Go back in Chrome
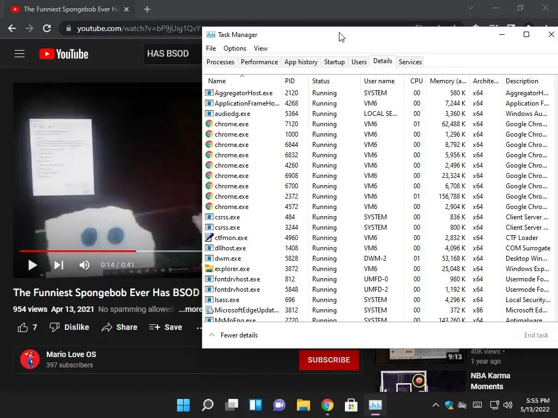 click(12, 28)
